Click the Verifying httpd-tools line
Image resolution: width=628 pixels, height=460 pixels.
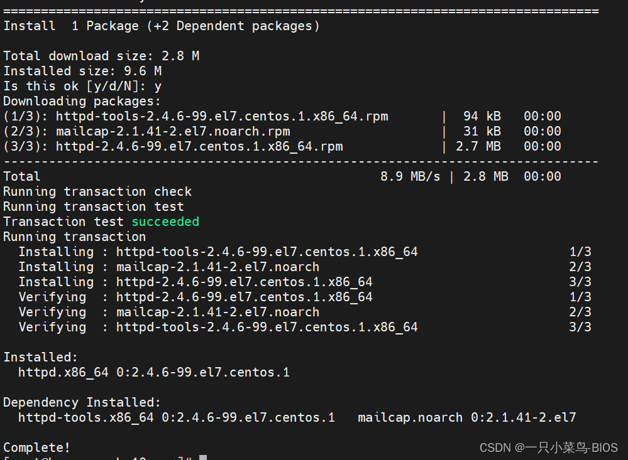[x=305, y=327]
